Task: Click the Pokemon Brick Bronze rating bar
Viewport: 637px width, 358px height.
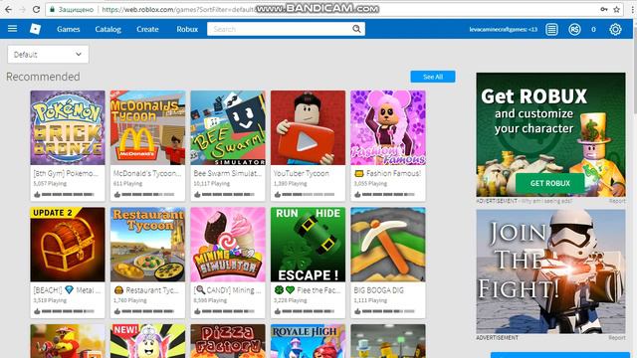Action: (x=69, y=195)
